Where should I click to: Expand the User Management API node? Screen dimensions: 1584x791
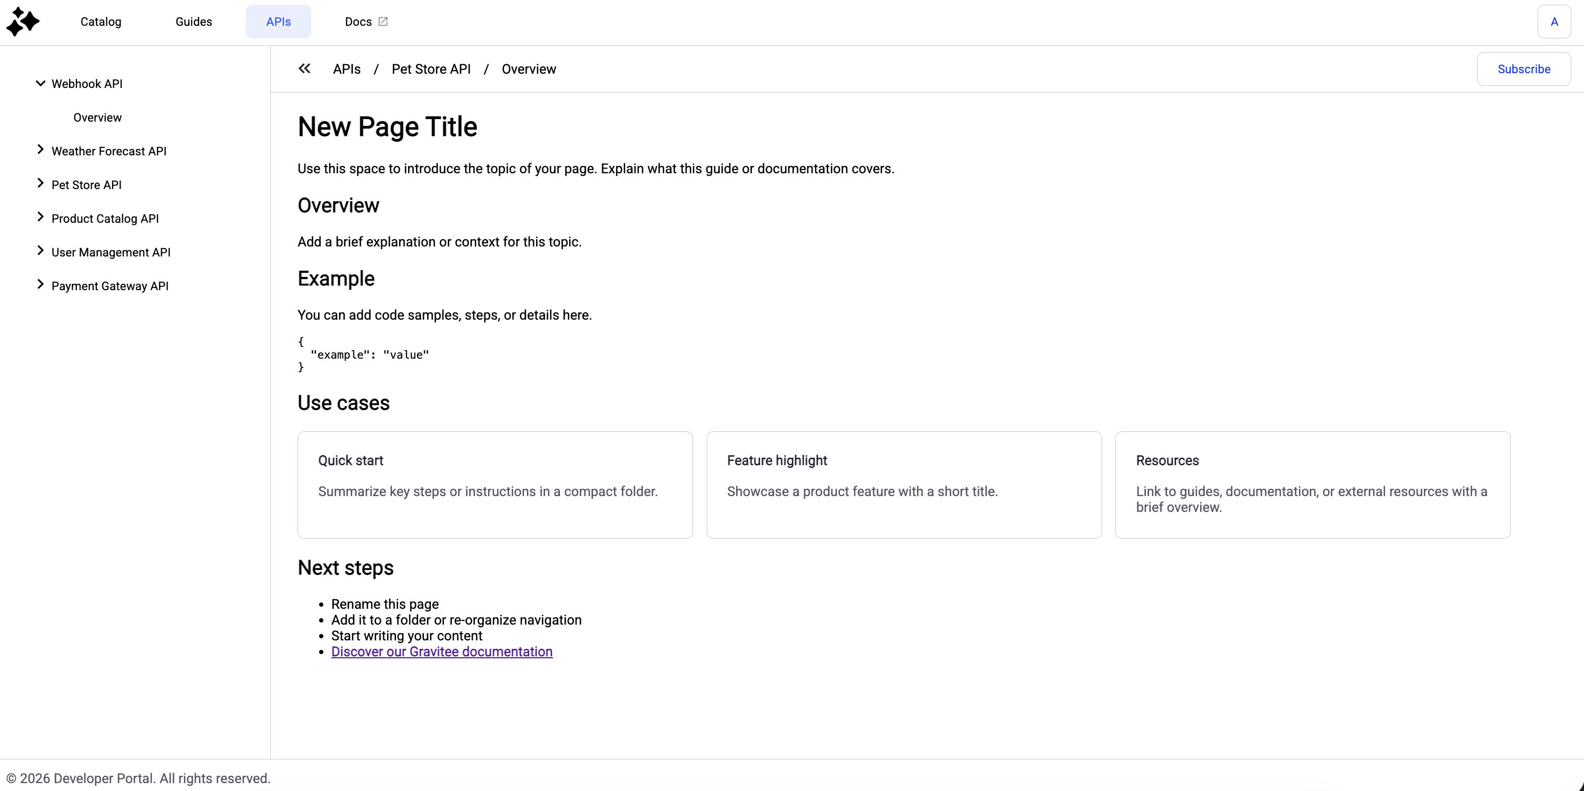coord(41,252)
